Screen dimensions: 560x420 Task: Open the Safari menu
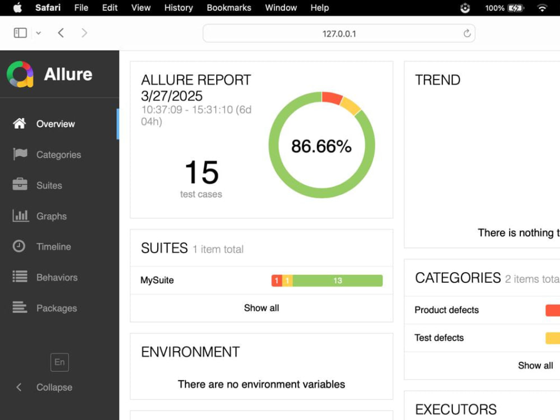[x=48, y=8]
